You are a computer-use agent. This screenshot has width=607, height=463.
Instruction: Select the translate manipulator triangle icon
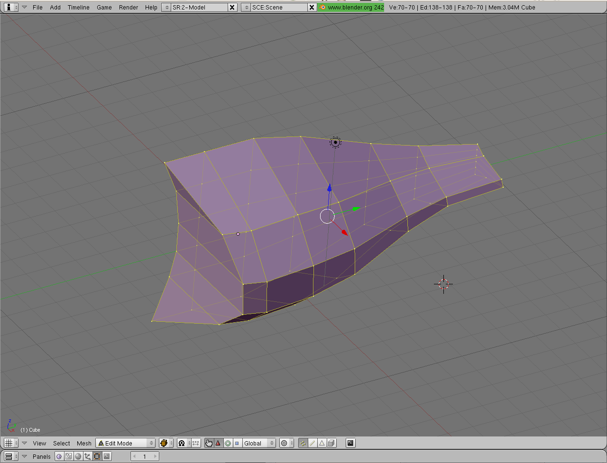click(x=218, y=443)
